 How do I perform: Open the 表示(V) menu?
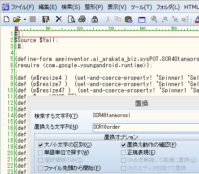[x=117, y=7]
